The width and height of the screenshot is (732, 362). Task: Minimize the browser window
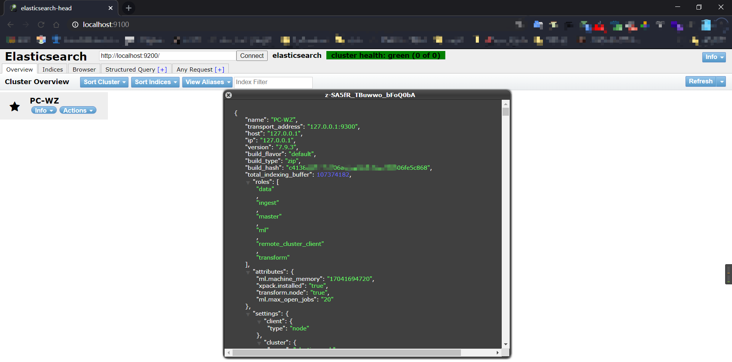click(677, 7)
